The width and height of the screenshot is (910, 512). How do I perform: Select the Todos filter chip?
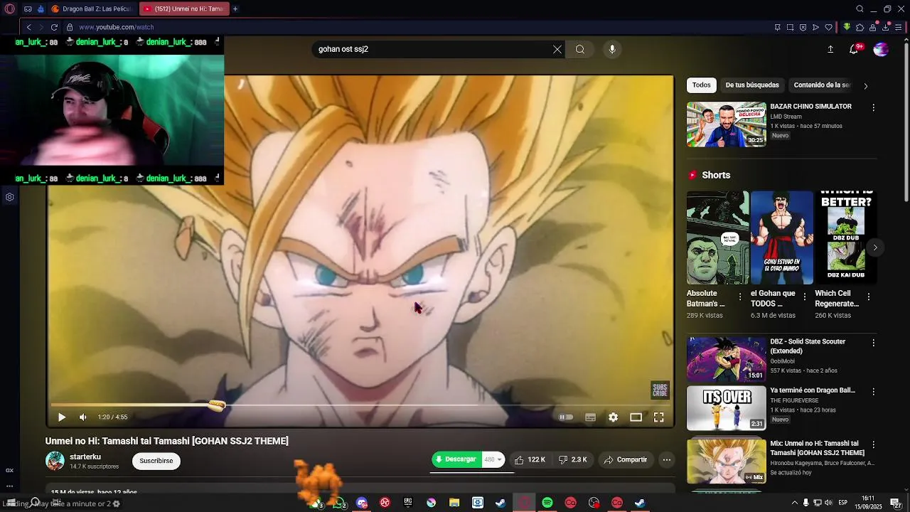tap(702, 85)
